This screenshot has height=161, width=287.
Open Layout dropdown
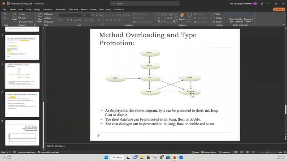click(49, 14)
